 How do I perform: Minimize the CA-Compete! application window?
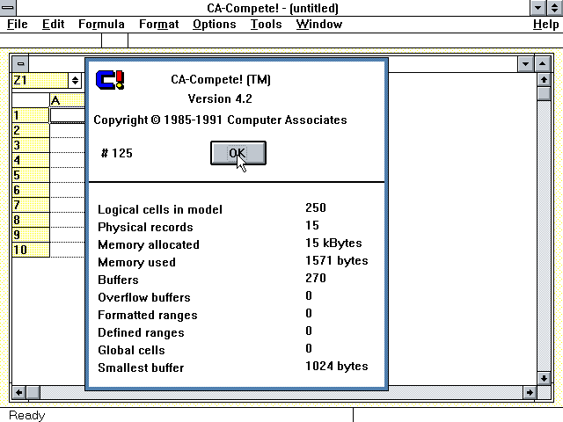pos(538,8)
